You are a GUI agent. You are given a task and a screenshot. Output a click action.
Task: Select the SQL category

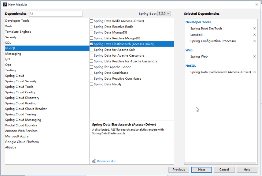tap(8, 43)
